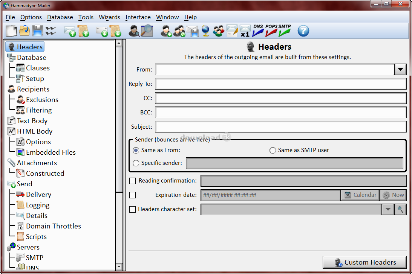Click the single person with plus icon
The height and width of the screenshot is (274, 412).
point(166,31)
